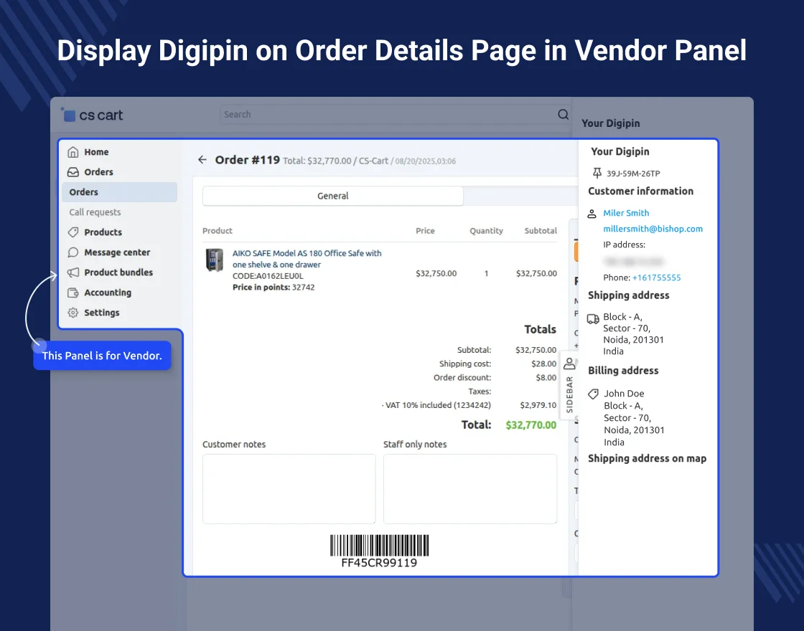Click the Orders inbox icon
This screenshot has width=804, height=631.
(73, 172)
